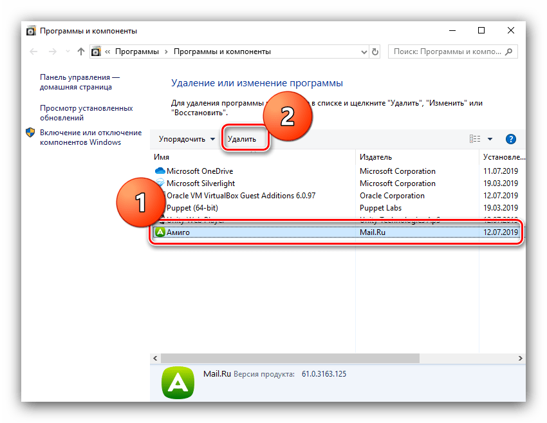The image size is (547, 423).
Task: Sort list by the Издатель column header
Action: 376,157
